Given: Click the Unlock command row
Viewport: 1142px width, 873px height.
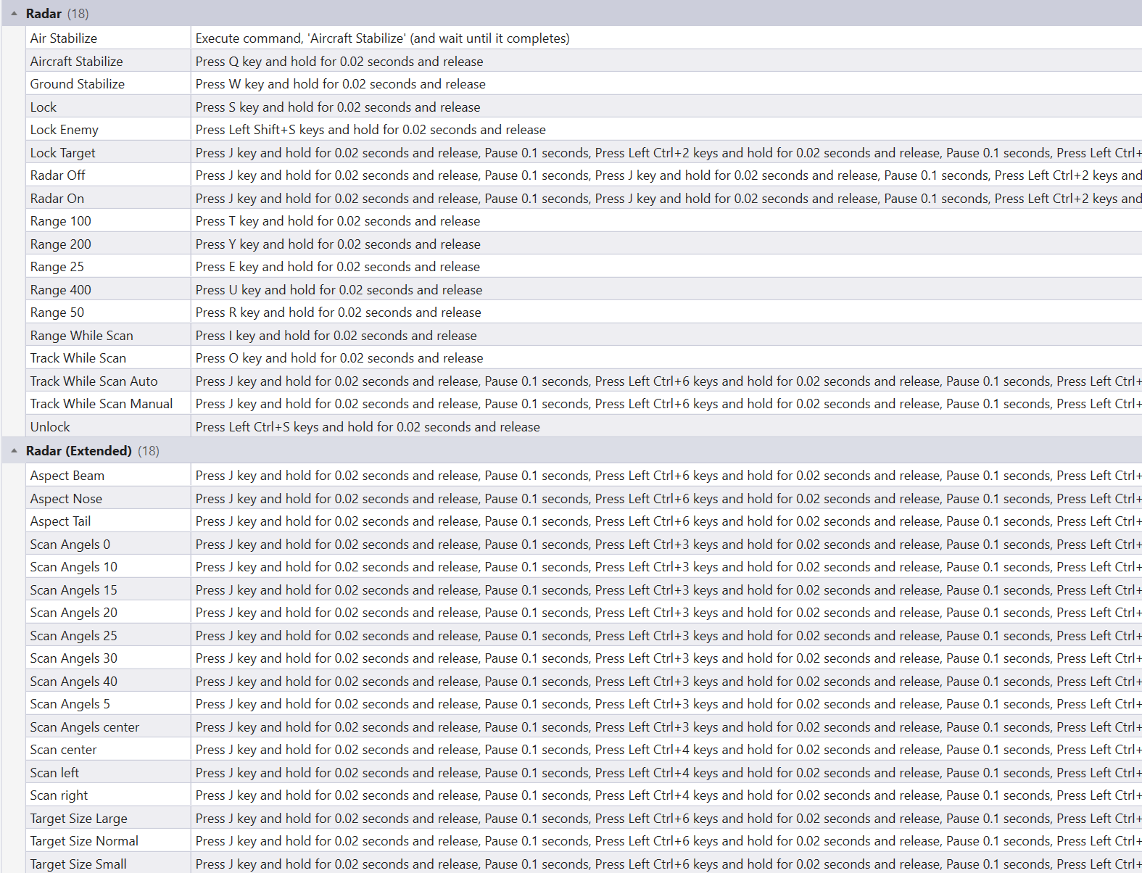Looking at the screenshot, I should [50, 427].
